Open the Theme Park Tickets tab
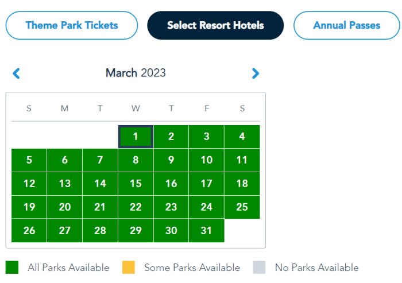The width and height of the screenshot is (402, 283). 72,25
